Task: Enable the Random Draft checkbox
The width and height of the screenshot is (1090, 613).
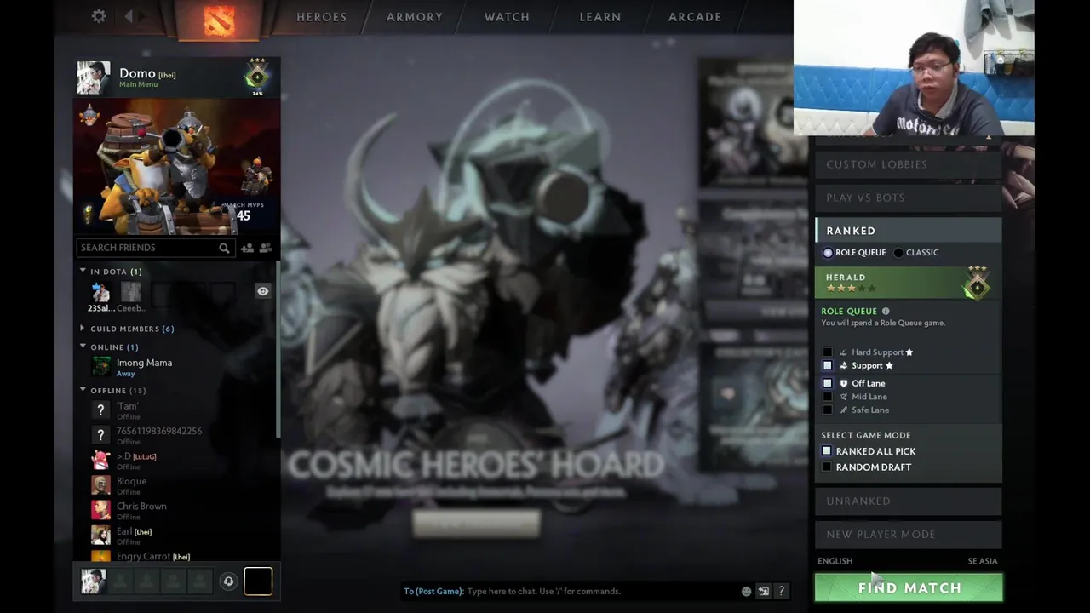Action: 826,467
